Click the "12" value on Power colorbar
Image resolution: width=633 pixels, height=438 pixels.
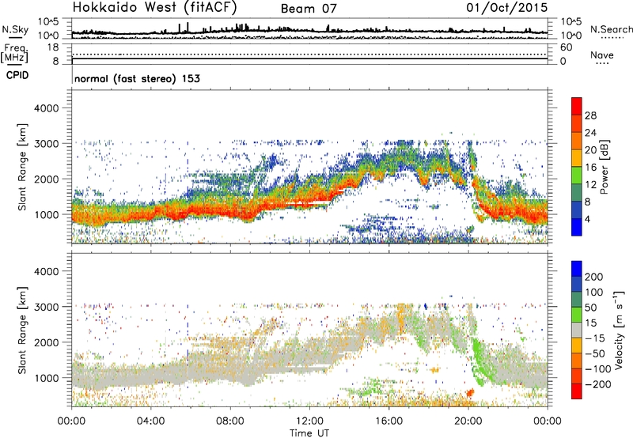click(x=590, y=185)
